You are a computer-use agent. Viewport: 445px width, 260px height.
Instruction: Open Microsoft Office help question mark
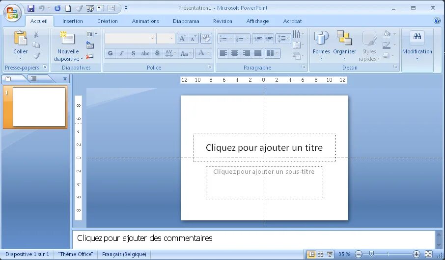(x=437, y=21)
